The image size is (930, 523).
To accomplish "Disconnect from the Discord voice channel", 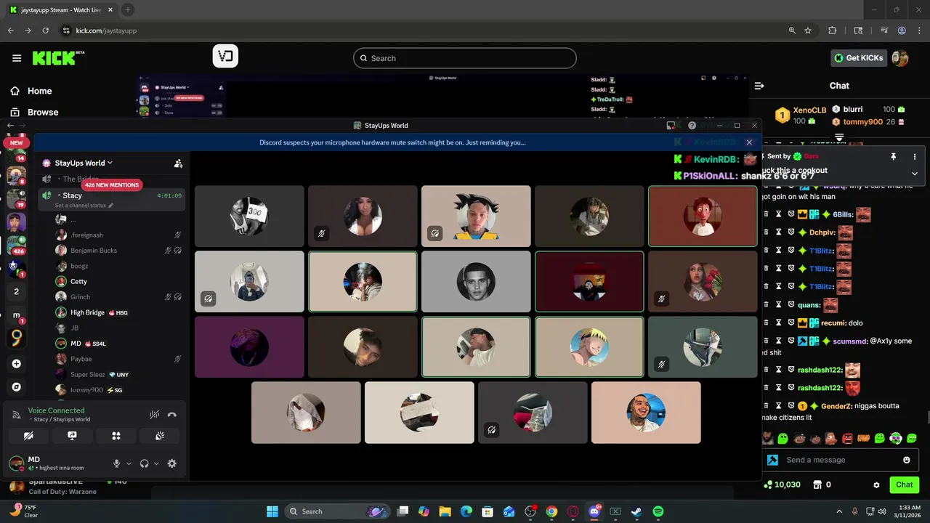I will (172, 415).
